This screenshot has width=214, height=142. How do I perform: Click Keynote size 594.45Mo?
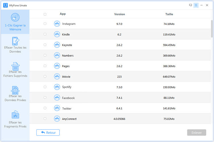point(169,45)
